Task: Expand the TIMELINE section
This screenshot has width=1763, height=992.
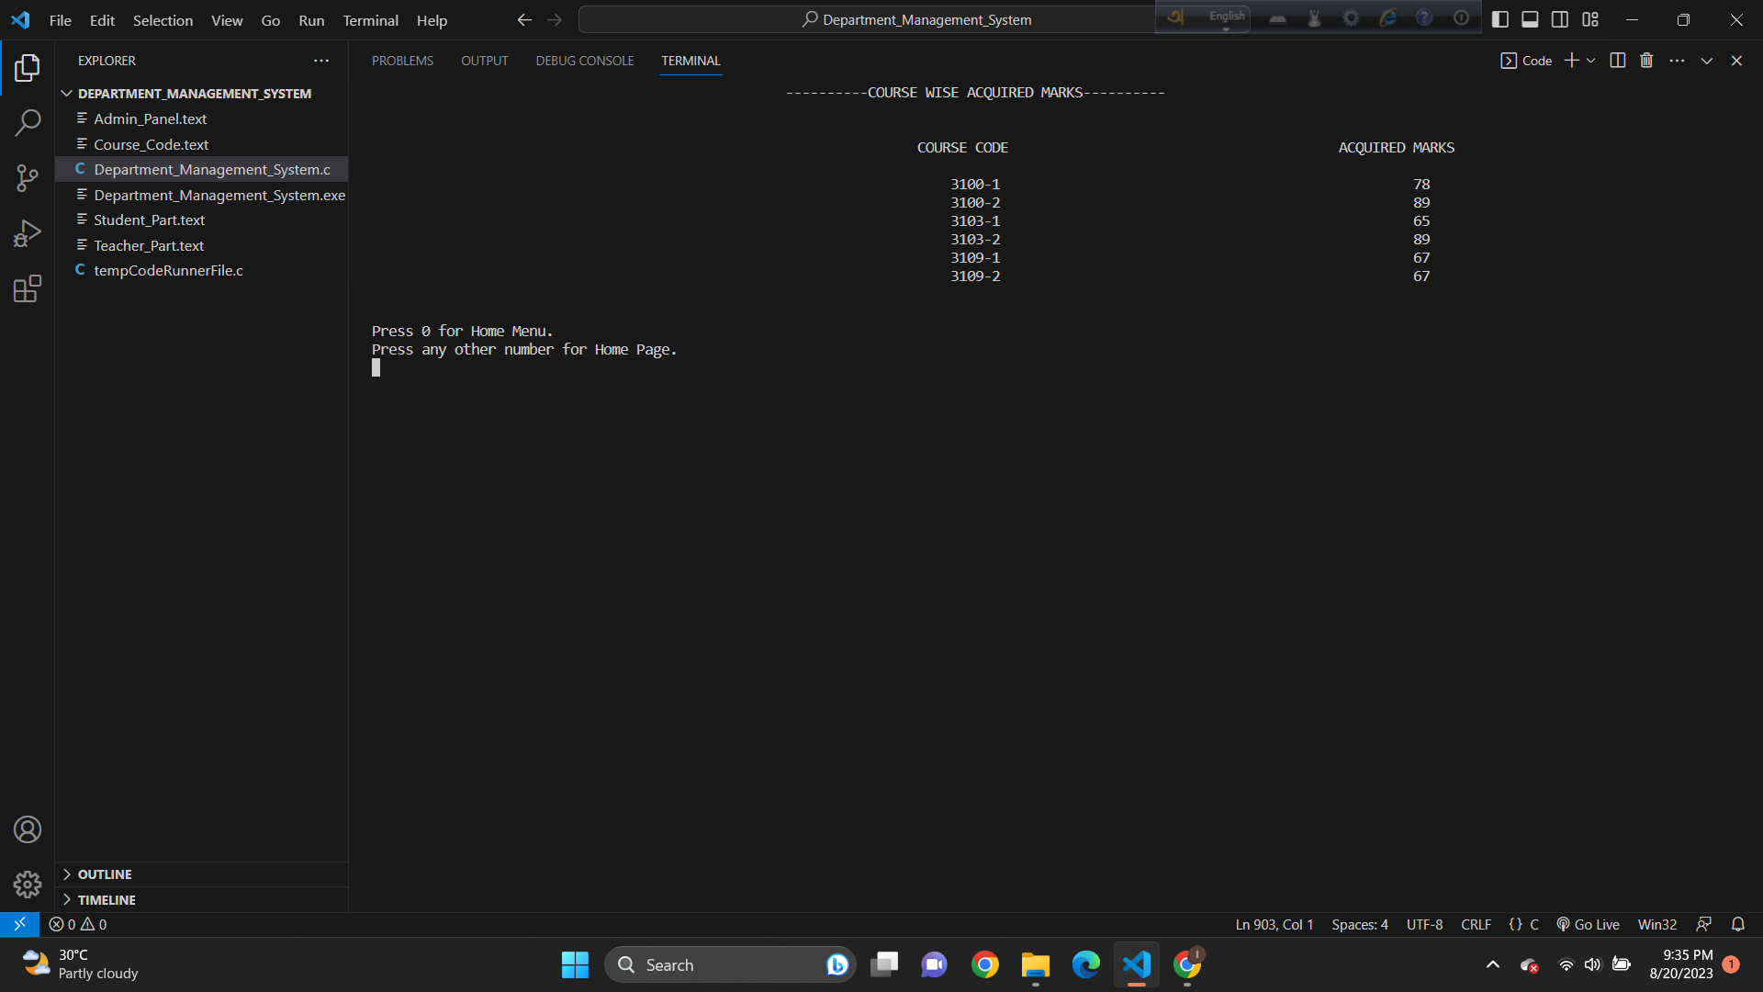Action: pos(107,900)
